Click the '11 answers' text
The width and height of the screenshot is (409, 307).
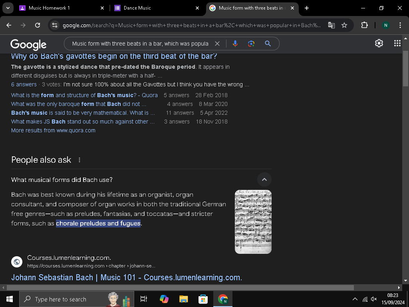[180, 113]
